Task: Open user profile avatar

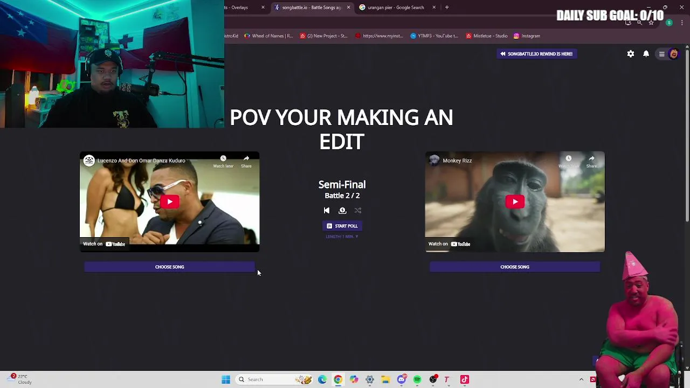Action: [674, 54]
